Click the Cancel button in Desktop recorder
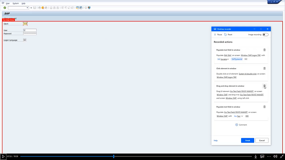The image size is (285, 160). [x=262, y=141]
